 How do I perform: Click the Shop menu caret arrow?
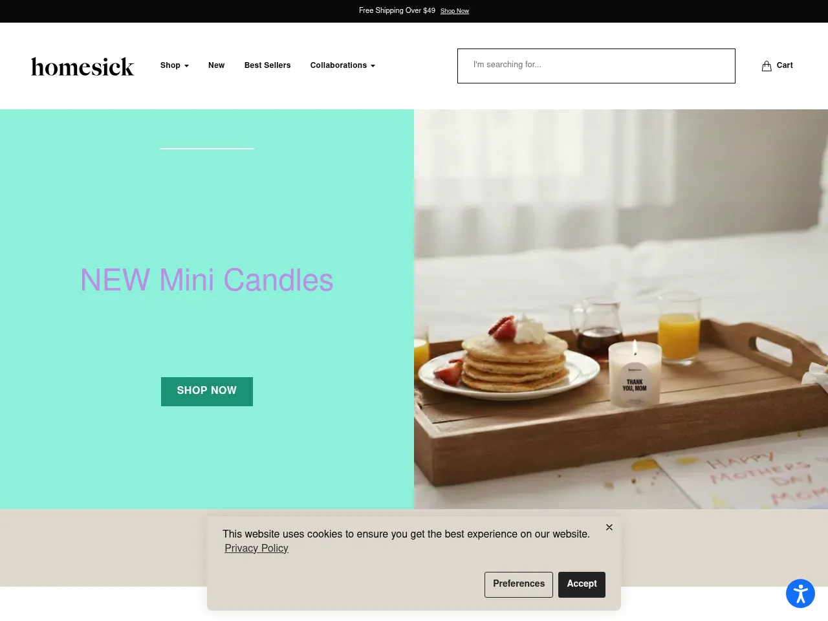[186, 66]
